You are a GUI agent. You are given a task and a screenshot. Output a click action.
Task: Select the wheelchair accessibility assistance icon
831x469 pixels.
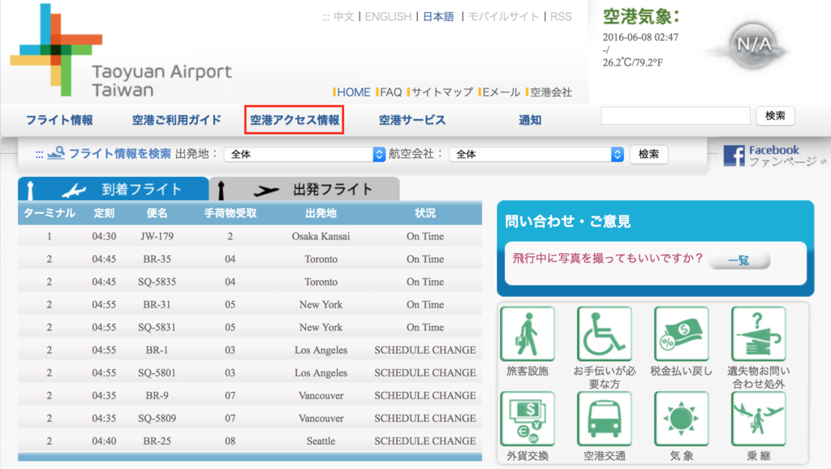(x=604, y=334)
